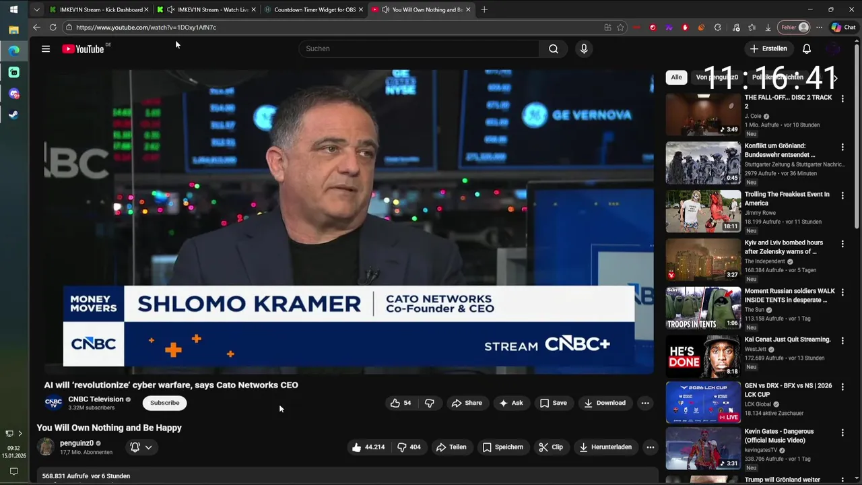
Task: Open the tab search dropdown arrow
Action: 36,9
